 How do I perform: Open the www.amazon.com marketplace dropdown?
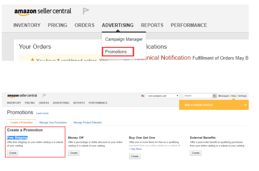coord(163,96)
